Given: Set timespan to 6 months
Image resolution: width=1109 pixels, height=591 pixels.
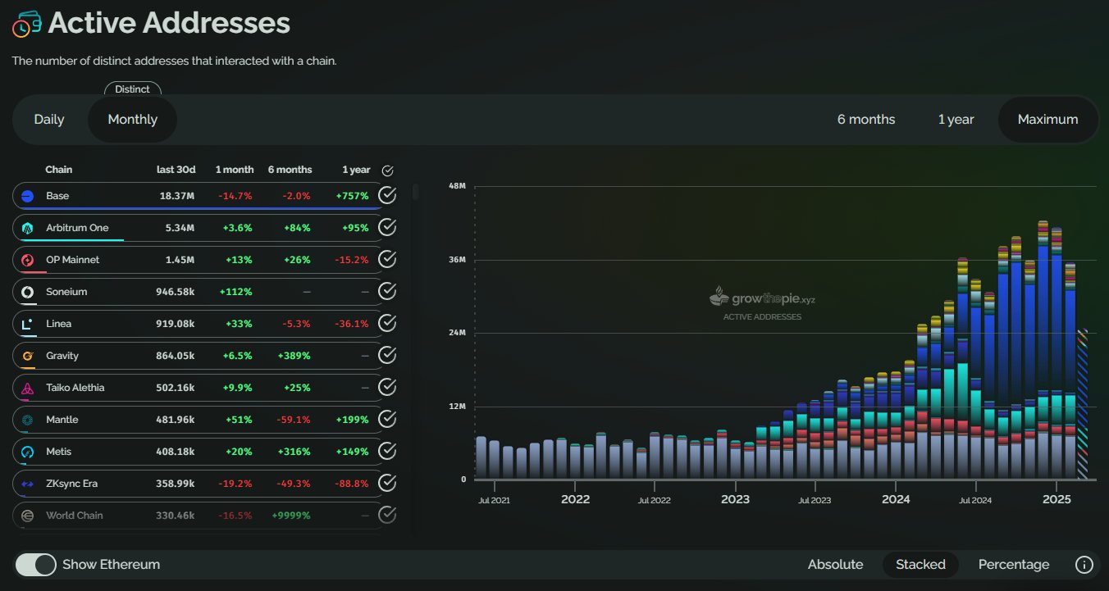Looking at the screenshot, I should 866,120.
